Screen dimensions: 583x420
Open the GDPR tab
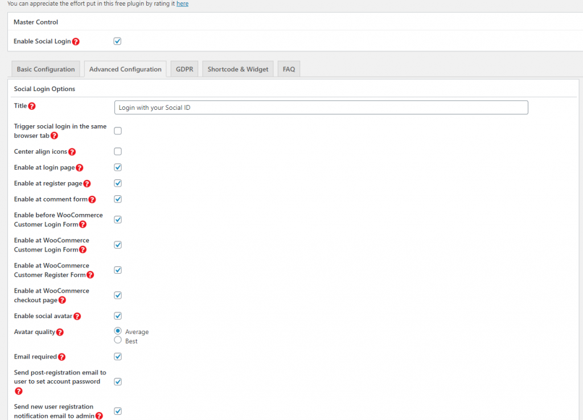184,69
